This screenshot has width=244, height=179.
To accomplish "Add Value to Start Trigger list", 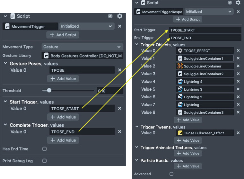I will point(63,117).
